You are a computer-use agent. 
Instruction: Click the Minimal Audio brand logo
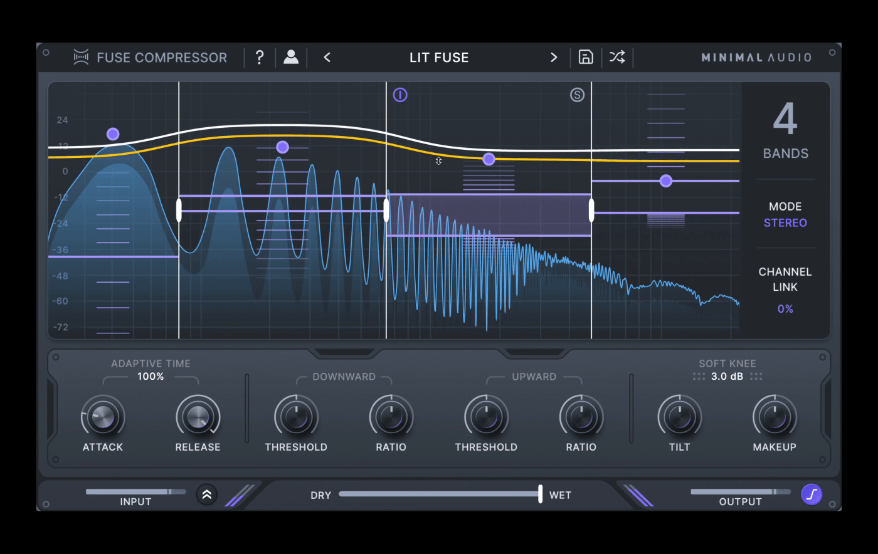[x=756, y=58]
